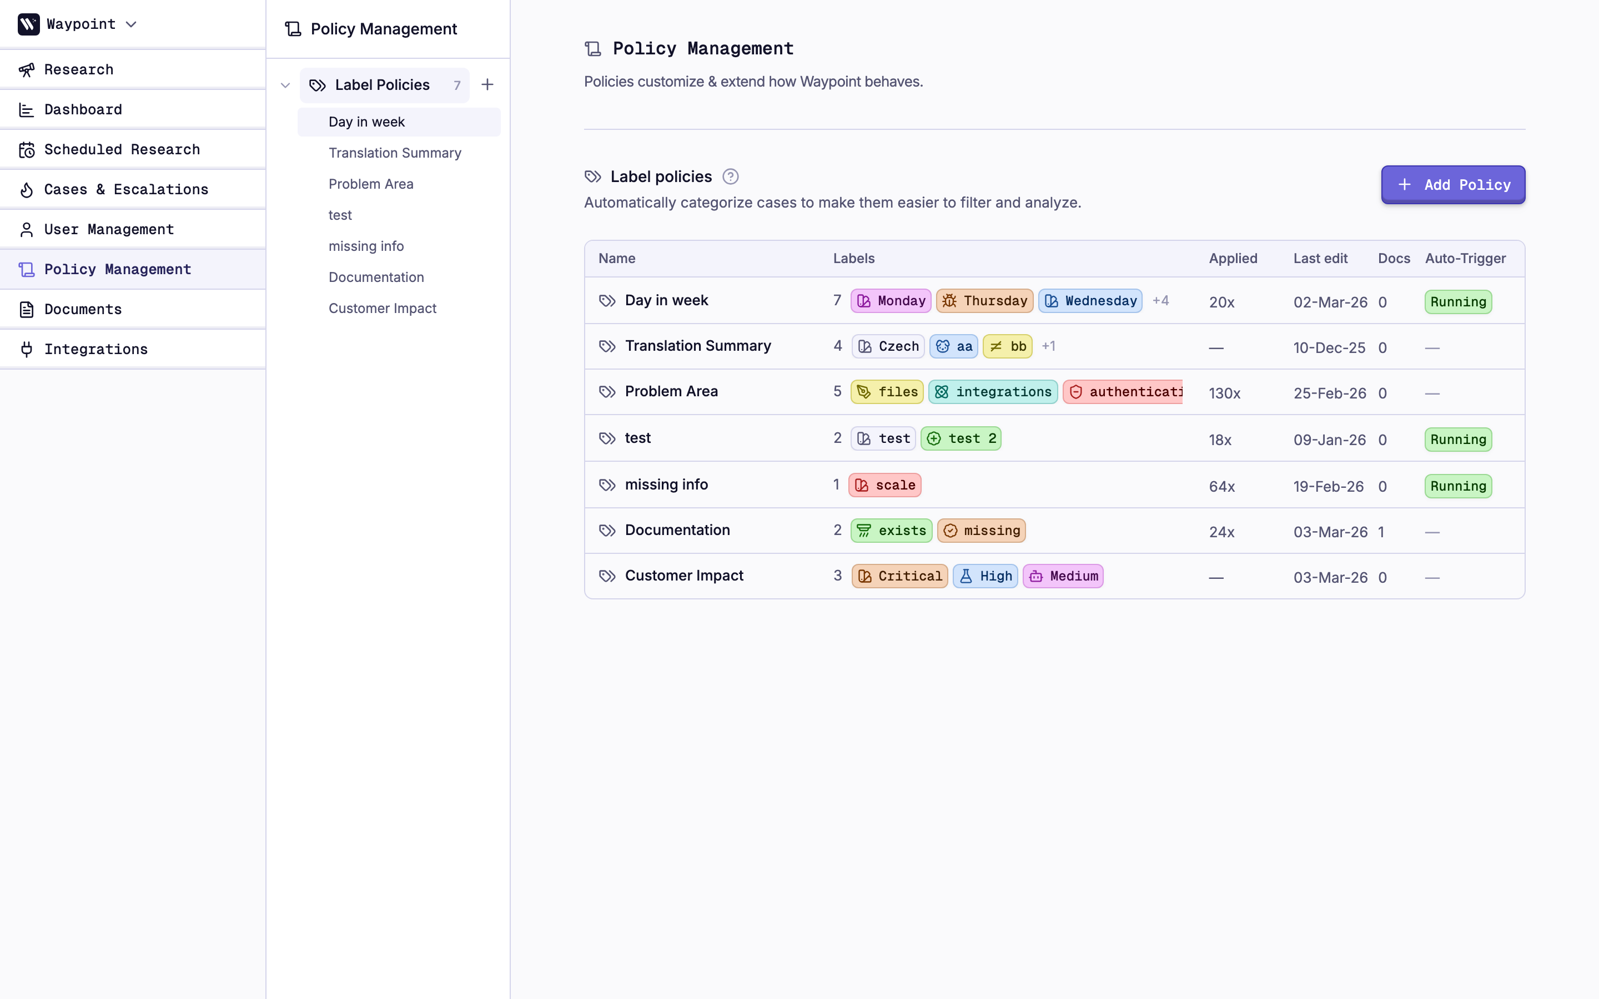Click Running status for missing info

[x=1459, y=486]
